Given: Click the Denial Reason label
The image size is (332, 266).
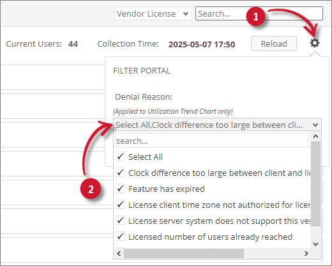Looking at the screenshot, I should pos(144,97).
